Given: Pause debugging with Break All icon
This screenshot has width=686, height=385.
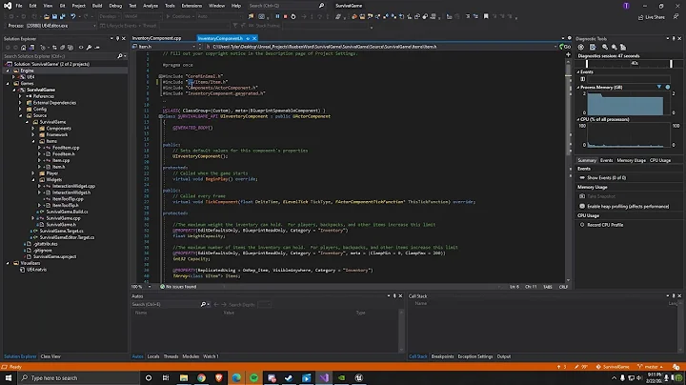Looking at the screenshot, I should pos(277,16).
